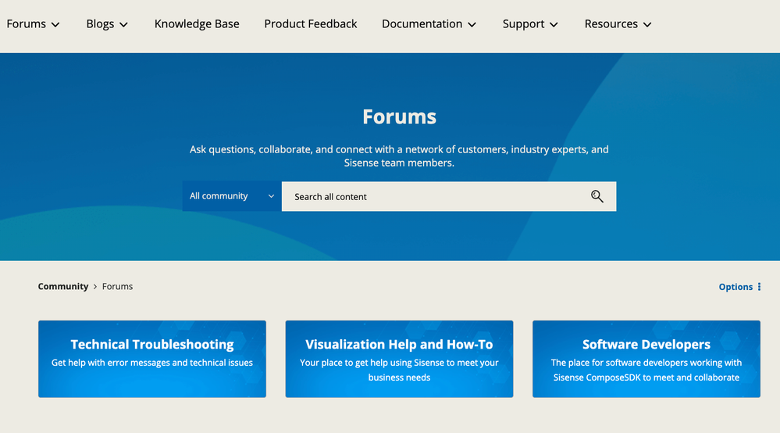
Task: Click the Community breadcrumb link
Action: (x=63, y=287)
